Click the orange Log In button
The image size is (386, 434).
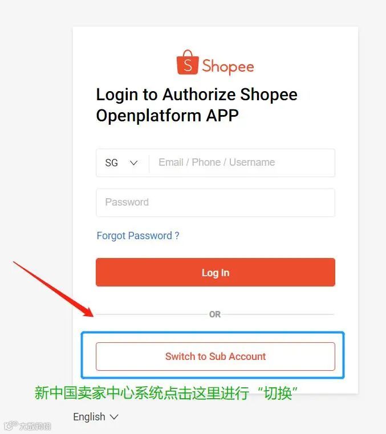tap(216, 272)
